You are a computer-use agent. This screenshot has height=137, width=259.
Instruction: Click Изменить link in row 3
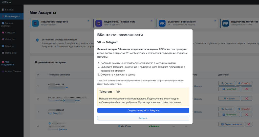198,112
